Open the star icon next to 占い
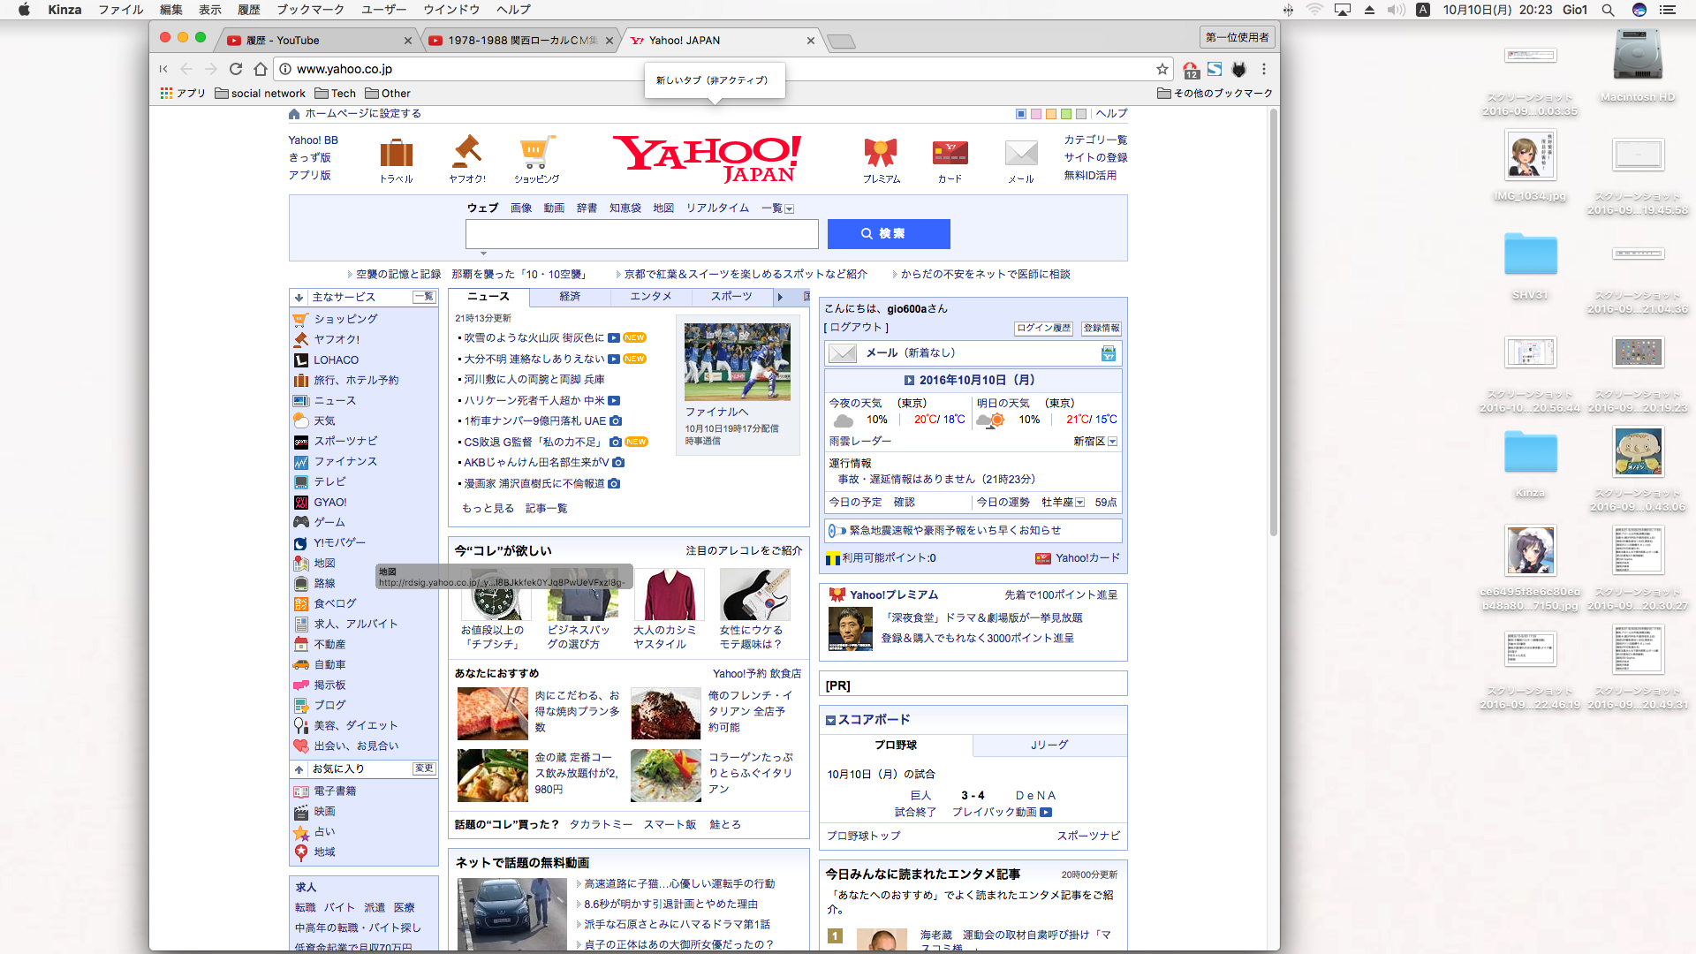Viewport: 1696px width, 954px height. pyautogui.click(x=301, y=831)
